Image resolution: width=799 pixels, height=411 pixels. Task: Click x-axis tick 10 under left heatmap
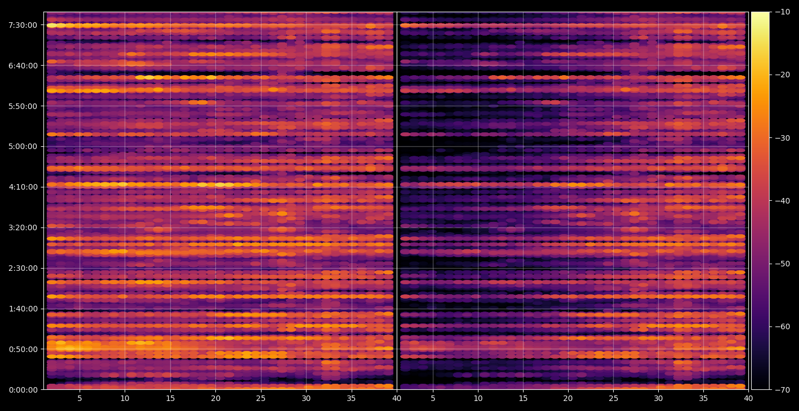tap(125, 398)
